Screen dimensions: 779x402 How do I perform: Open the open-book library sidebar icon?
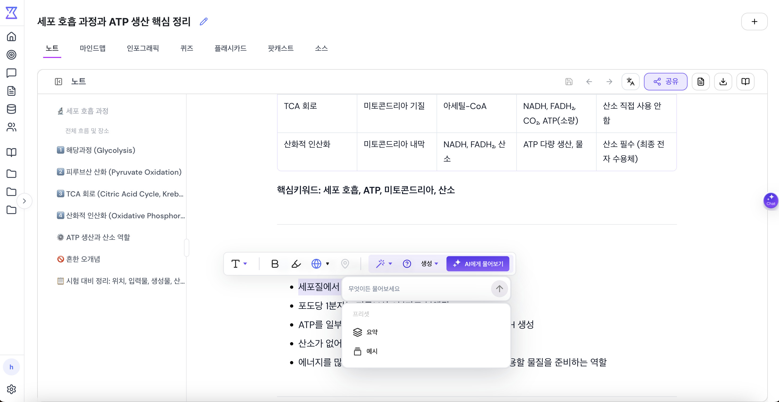click(11, 152)
